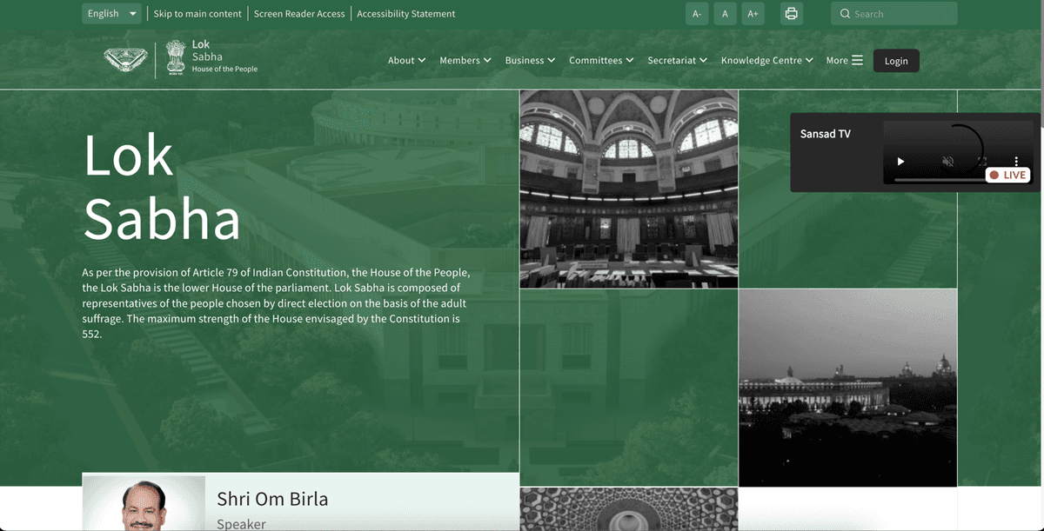
Task: Open the More hamburger menu
Action: pyautogui.click(x=844, y=61)
